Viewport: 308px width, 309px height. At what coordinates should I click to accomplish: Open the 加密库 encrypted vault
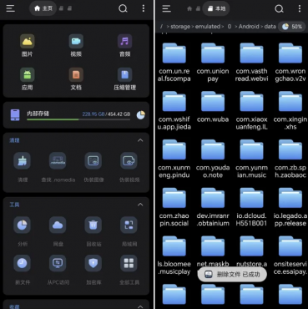(93, 270)
